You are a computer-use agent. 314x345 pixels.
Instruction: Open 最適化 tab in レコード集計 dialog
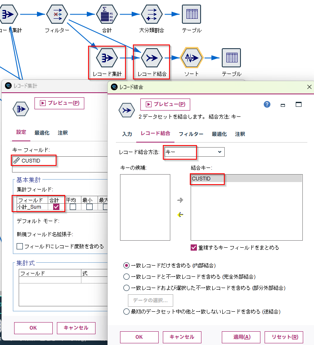tap(42, 133)
